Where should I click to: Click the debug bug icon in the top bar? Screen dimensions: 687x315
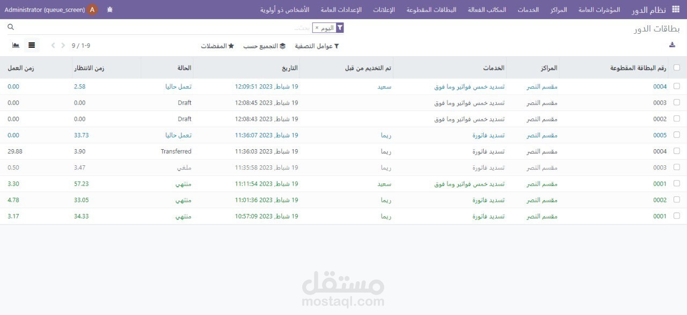[x=109, y=9]
